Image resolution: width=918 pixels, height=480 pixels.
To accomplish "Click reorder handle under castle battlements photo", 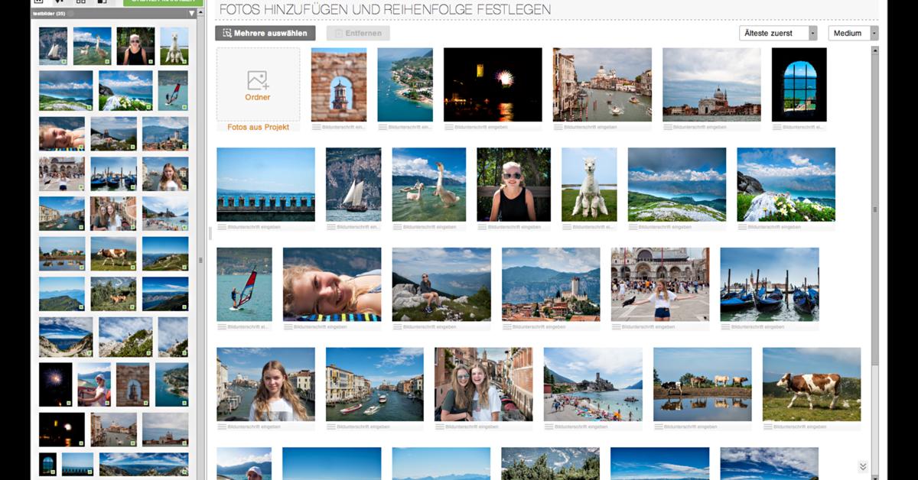I will click(x=222, y=227).
